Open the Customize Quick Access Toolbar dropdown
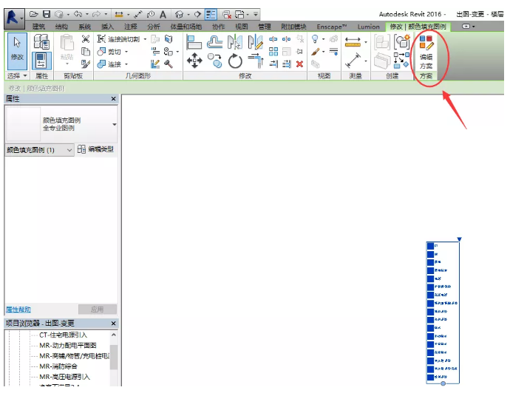Screen dimensions: 510x393 click(x=256, y=14)
